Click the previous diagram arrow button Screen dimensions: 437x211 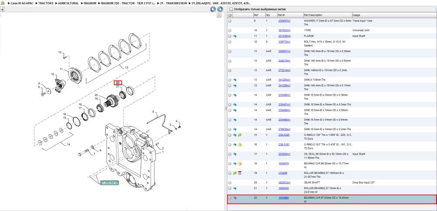click(x=213, y=9)
